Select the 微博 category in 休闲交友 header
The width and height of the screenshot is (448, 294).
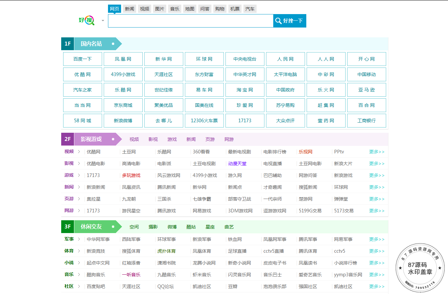pos(172,227)
